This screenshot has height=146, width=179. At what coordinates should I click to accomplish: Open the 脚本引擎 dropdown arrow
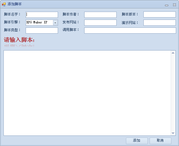55,23
